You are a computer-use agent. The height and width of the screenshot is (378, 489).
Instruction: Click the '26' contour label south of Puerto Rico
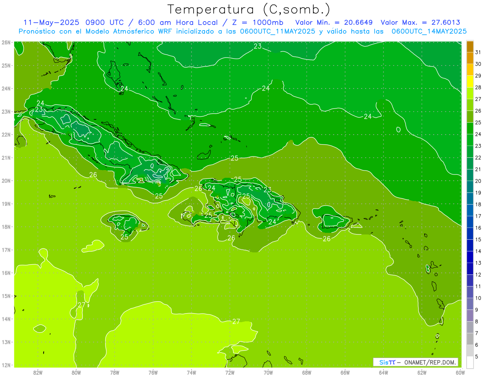click(326, 239)
